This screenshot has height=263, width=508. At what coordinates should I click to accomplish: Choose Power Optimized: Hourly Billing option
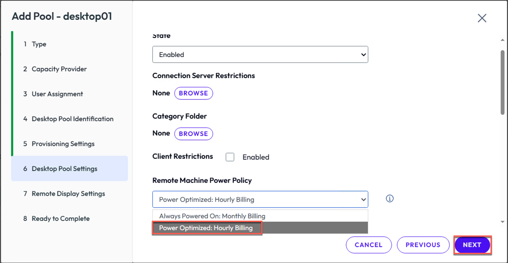click(x=260, y=228)
